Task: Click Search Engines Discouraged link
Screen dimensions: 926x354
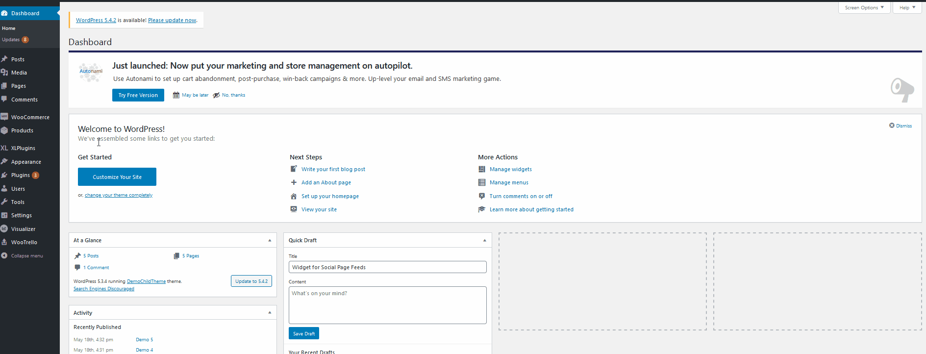Action: (x=104, y=289)
